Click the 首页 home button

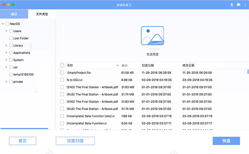[x=22, y=141]
